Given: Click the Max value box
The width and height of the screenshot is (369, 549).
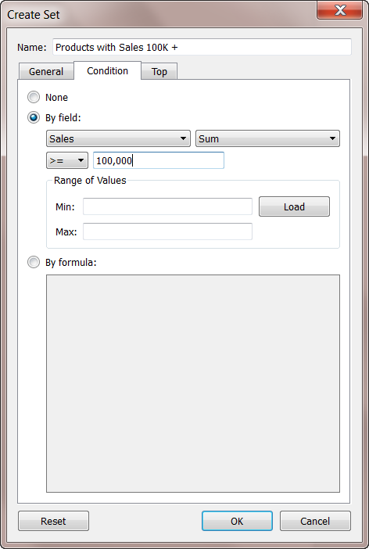Looking at the screenshot, I should pos(167,231).
